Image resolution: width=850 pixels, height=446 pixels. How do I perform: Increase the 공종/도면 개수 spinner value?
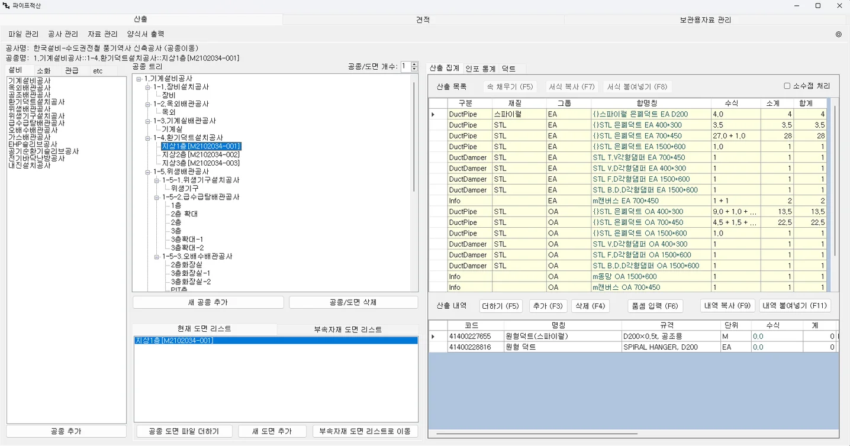[x=414, y=64]
